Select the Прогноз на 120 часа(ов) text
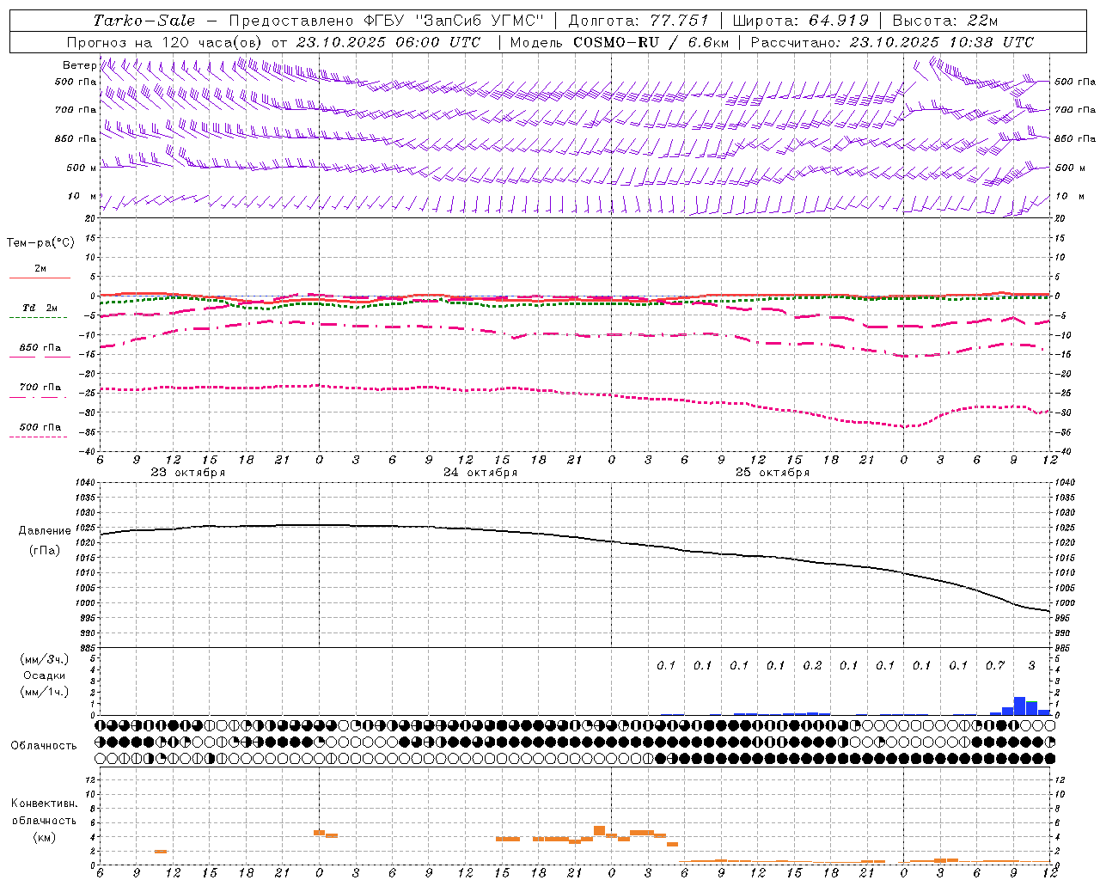The width and height of the screenshot is (1100, 880). click(x=165, y=42)
